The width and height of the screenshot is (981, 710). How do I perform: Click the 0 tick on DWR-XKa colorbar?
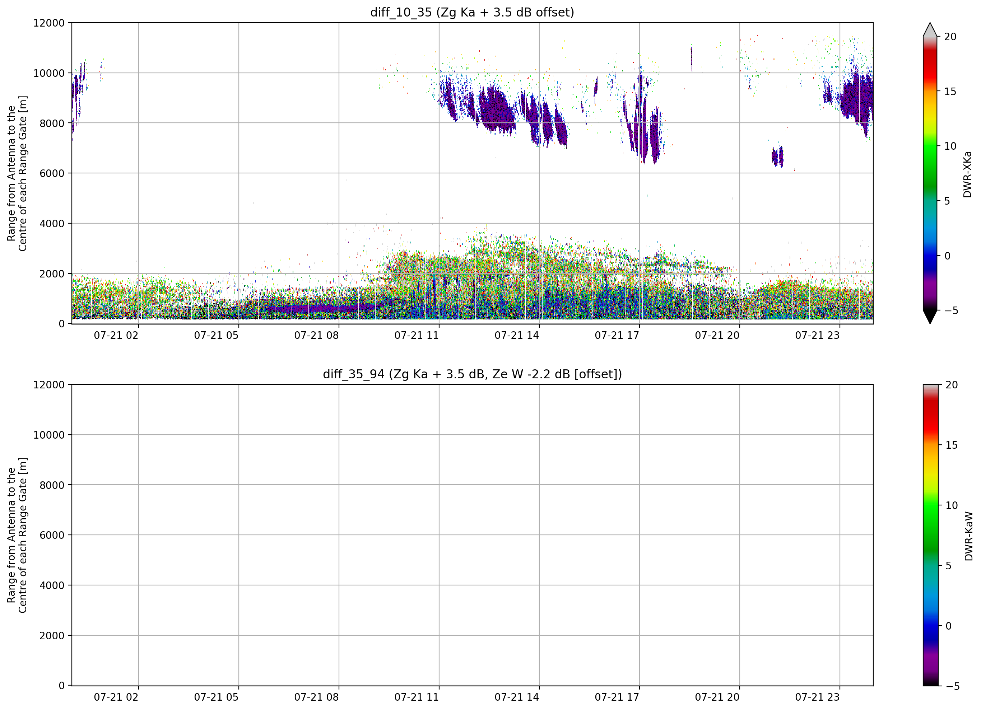coord(947,256)
